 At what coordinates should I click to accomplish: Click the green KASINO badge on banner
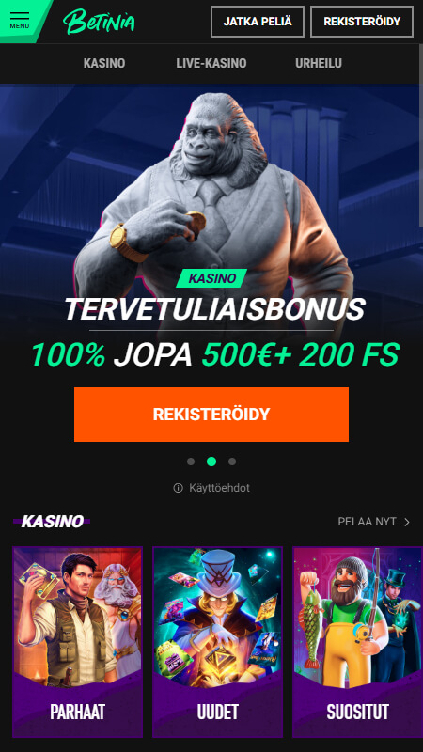[x=211, y=278]
